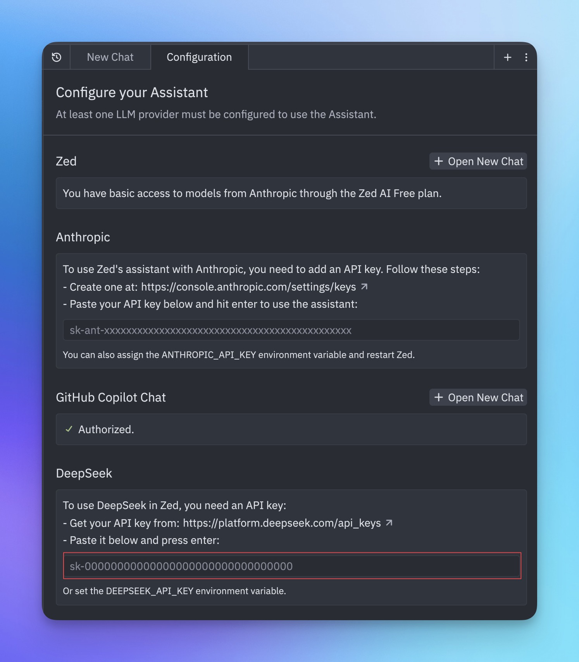Click the Configure your Assistant heading

point(132,92)
